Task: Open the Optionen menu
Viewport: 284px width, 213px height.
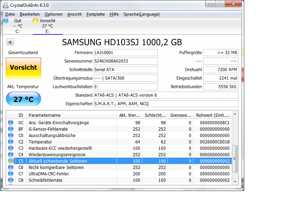Action: pyautogui.click(x=54, y=14)
